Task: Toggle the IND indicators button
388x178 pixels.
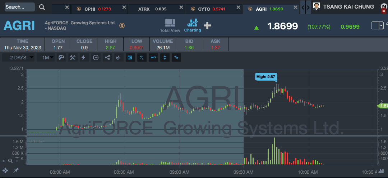Action: tap(153, 57)
